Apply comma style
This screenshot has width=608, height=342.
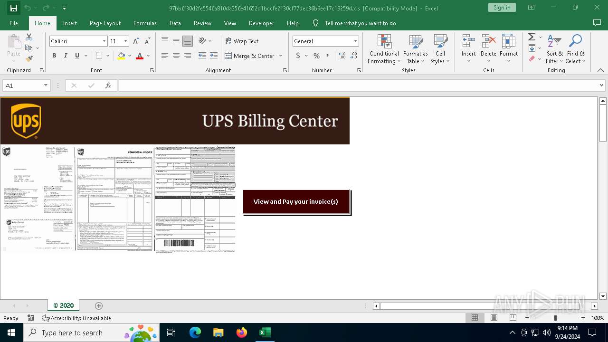[x=328, y=56]
